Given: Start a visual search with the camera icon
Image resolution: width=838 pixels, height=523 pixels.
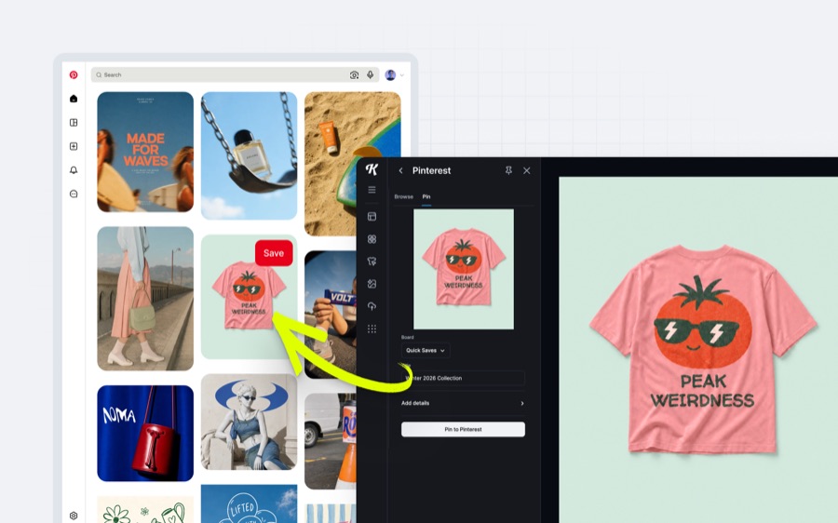Looking at the screenshot, I should point(354,75).
